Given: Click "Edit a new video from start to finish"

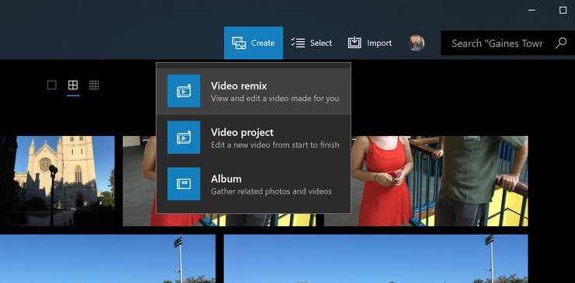Looking at the screenshot, I should (275, 145).
